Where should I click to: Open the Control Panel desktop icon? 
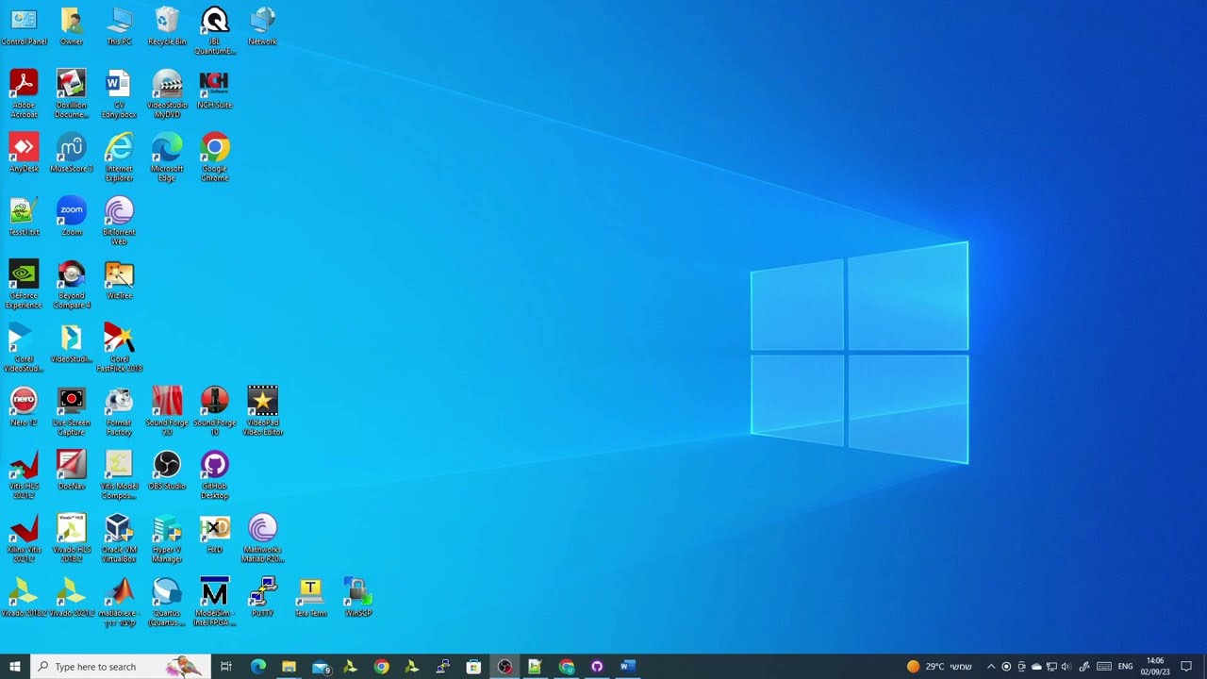(x=24, y=26)
